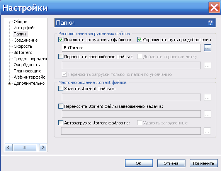
Task: Select Папки in settings tree
Action: [20, 34]
